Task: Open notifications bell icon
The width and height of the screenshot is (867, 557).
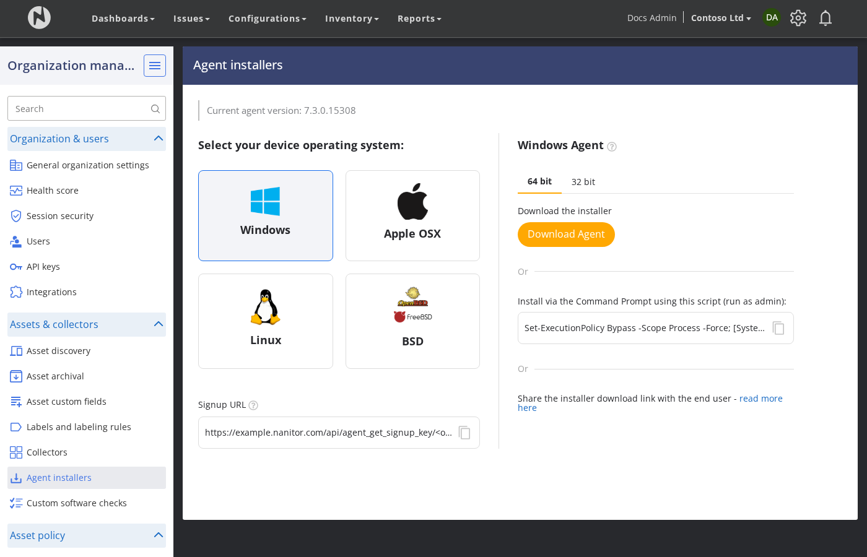Action: click(x=826, y=18)
